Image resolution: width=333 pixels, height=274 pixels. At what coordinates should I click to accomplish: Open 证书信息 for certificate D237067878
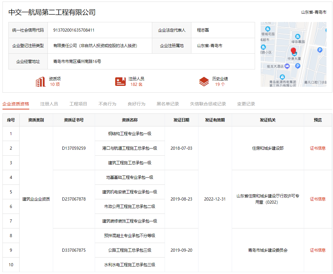pyautogui.click(x=318, y=199)
